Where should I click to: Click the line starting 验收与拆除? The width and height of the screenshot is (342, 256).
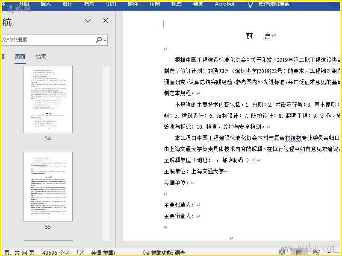point(215,127)
